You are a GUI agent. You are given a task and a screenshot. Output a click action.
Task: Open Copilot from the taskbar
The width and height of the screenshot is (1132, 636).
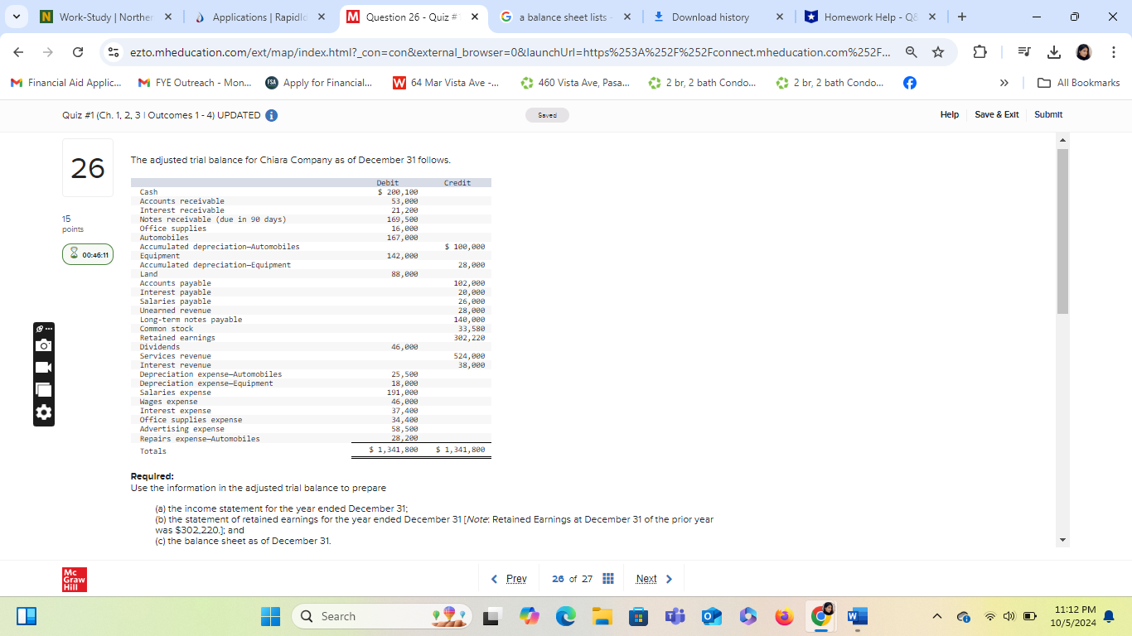click(x=530, y=616)
